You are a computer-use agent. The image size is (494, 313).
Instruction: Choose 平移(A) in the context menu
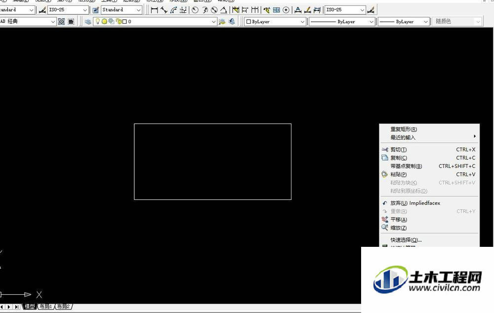pyautogui.click(x=429, y=220)
